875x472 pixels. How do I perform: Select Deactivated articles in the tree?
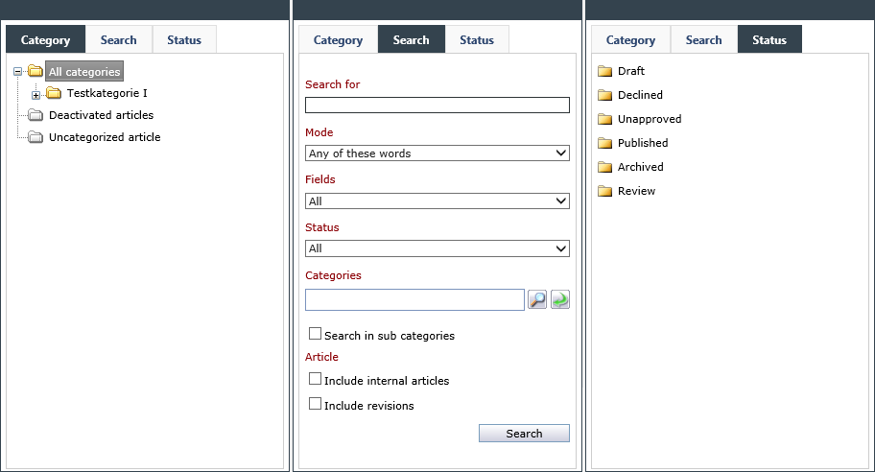click(x=101, y=115)
